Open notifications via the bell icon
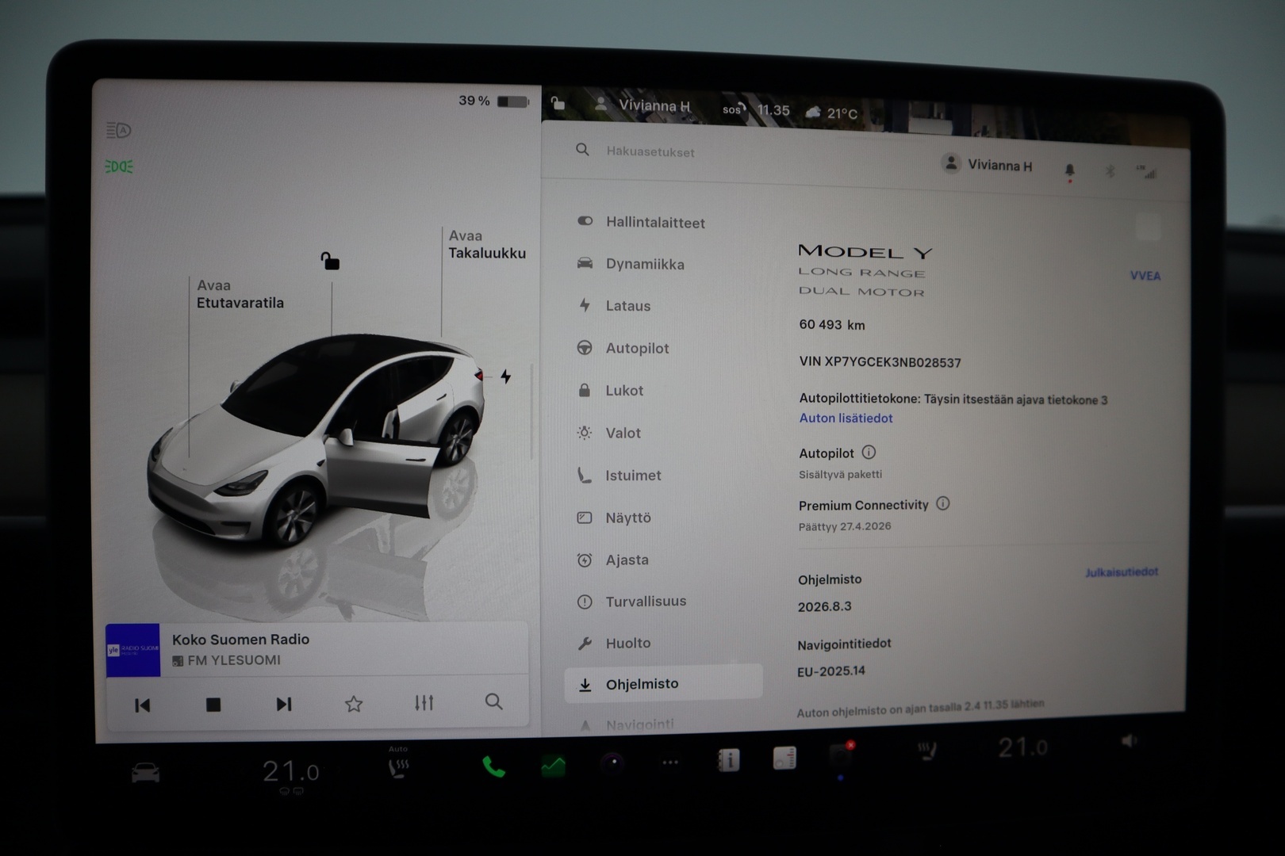 tap(1071, 168)
